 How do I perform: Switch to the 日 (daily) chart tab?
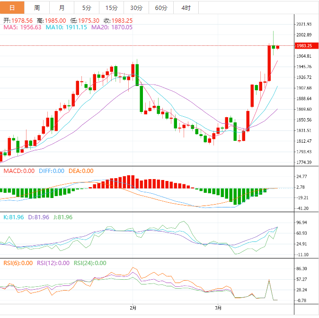pyautogui.click(x=12, y=8)
